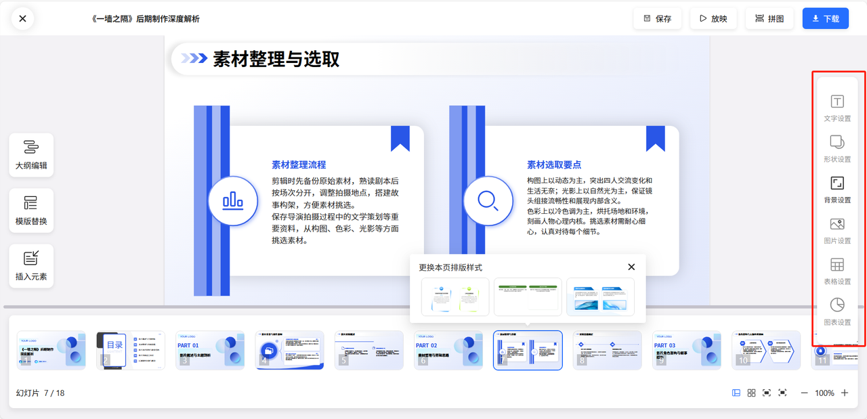Open 图片设置 image settings
Screen dimensions: 867x419
837,230
